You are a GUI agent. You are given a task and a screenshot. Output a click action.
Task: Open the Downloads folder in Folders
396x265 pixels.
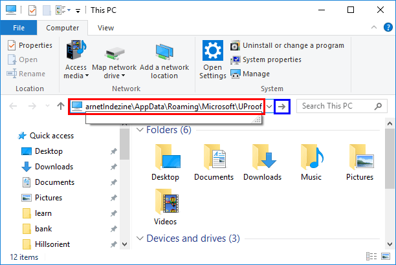[263, 162]
